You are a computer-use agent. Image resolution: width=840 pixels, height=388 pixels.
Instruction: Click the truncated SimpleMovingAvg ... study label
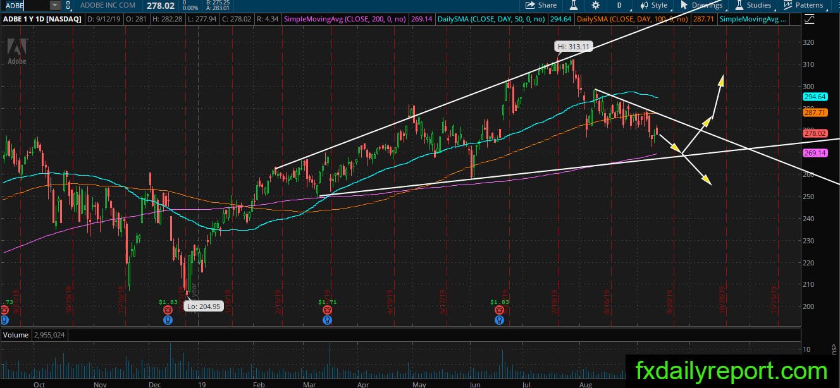pyautogui.click(x=753, y=20)
